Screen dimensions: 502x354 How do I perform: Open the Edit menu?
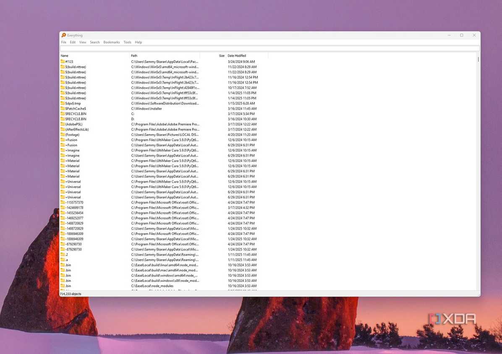[73, 42]
